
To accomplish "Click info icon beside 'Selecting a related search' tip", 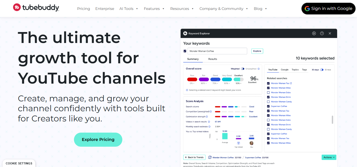I will [187, 90].
